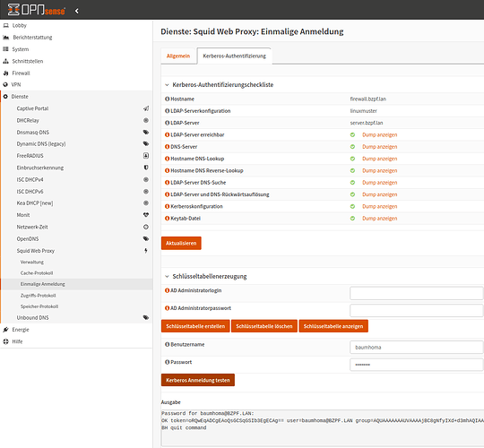
Task: Focus the Benutzername field containing baumhoma
Action: click(x=417, y=348)
